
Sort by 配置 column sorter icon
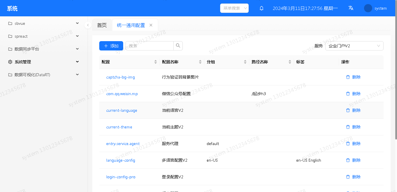pyautogui.click(x=155, y=62)
